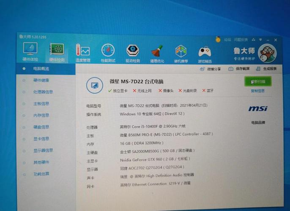290x211 pixels.
Task: Open the title bar dropdown menu arrow
Action: click(260, 40)
